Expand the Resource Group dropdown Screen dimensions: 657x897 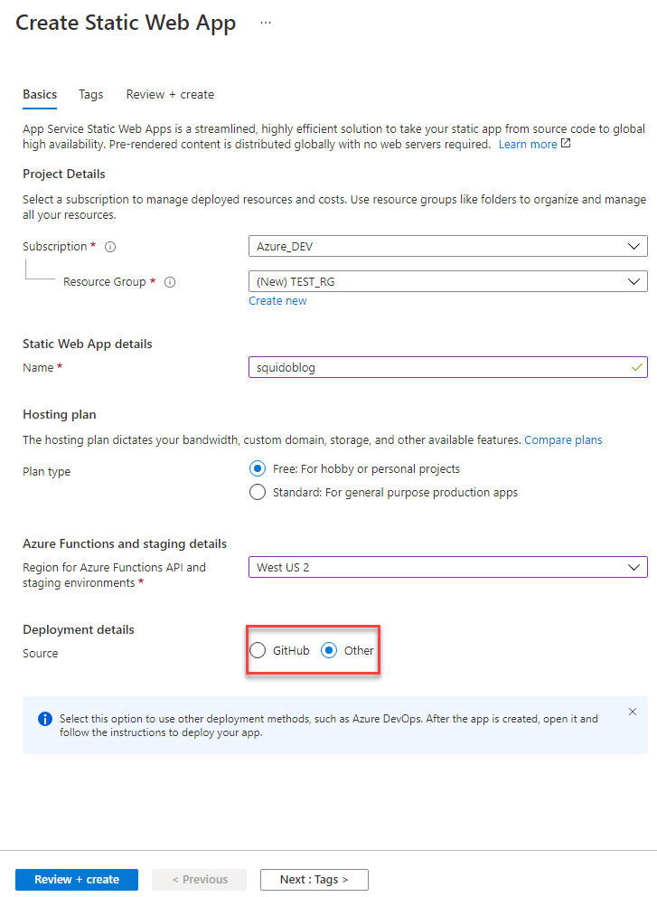pyautogui.click(x=447, y=281)
